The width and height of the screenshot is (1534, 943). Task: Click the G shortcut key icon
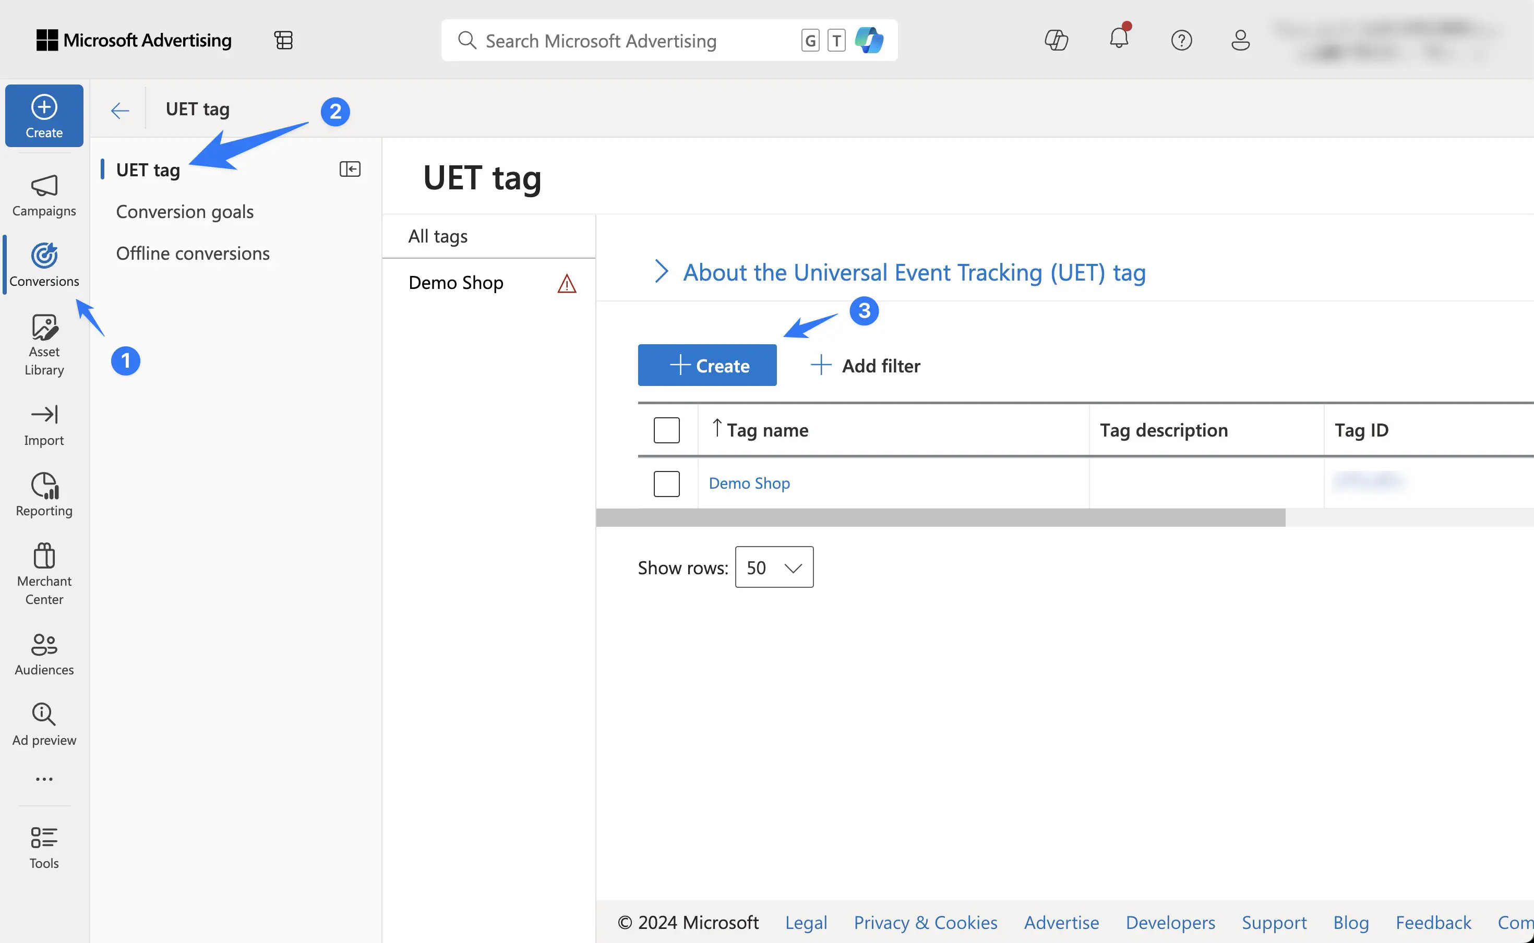click(x=810, y=41)
